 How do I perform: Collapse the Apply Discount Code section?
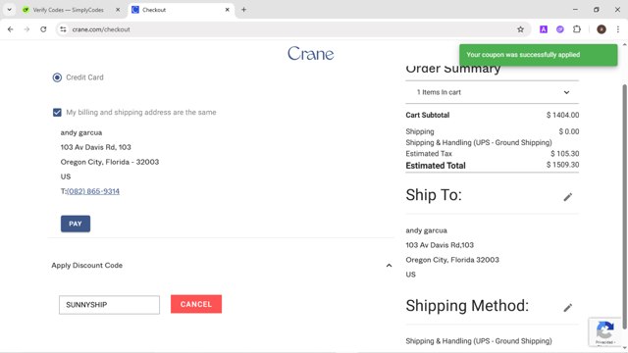click(389, 266)
